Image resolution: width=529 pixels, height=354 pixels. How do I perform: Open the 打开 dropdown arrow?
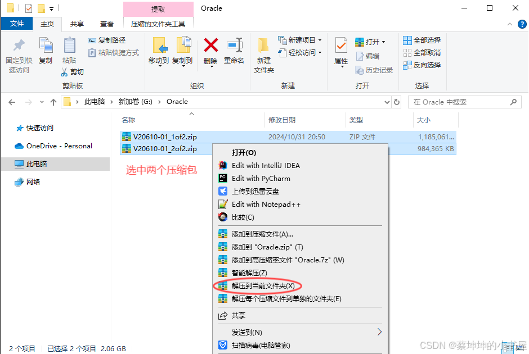click(383, 40)
